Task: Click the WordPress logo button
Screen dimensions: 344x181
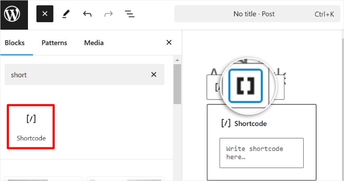Action: 14,14
